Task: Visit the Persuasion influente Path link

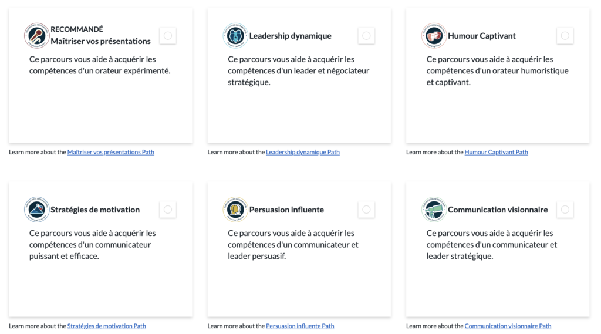Action: pyautogui.click(x=300, y=326)
